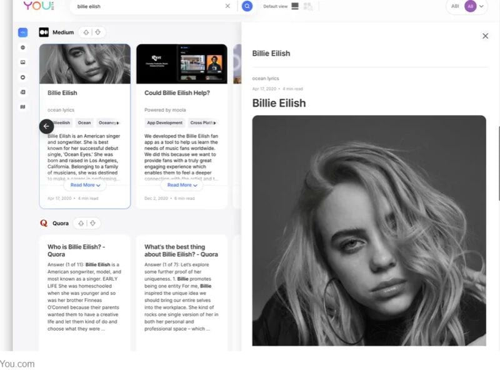Image resolution: width=500 pixels, height=370 pixels.
Task: Expand Read More on Billie Eilish card
Action: point(85,185)
